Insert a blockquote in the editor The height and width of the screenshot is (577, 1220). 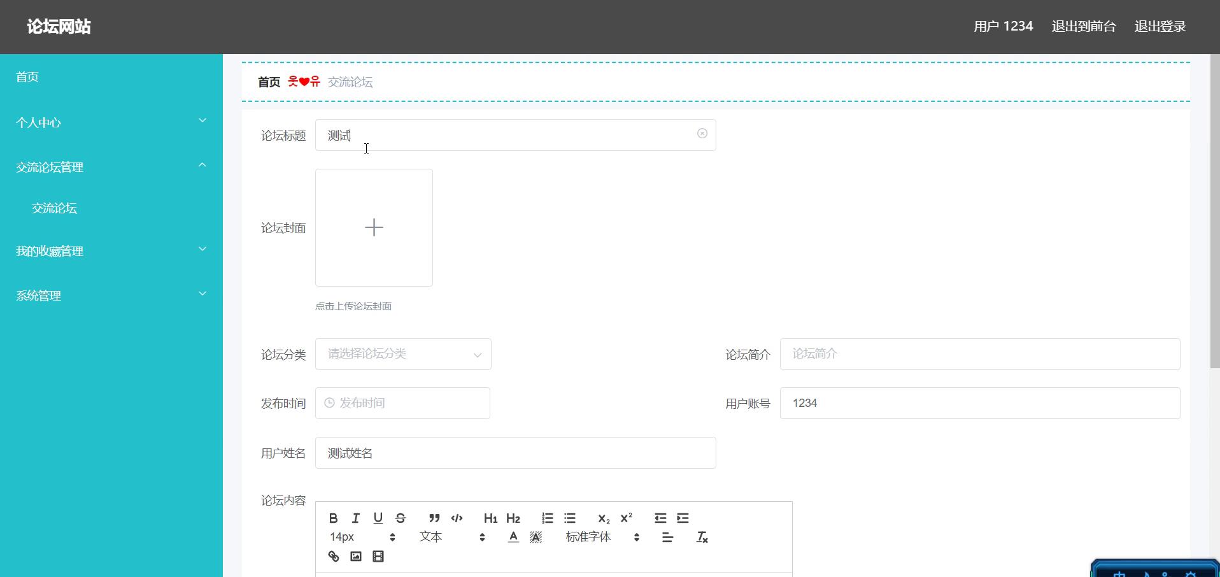(x=434, y=518)
